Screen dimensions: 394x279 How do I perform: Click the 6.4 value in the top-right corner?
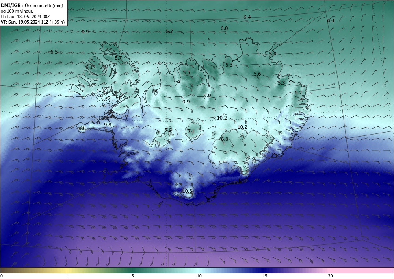[331, 21]
